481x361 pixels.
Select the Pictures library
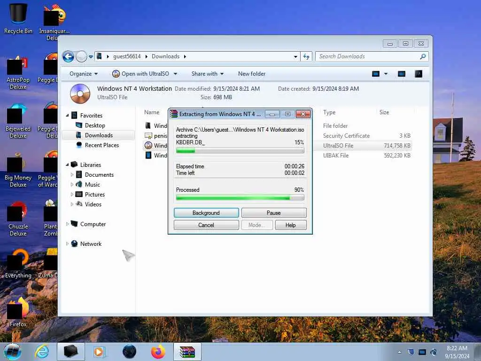pos(95,194)
